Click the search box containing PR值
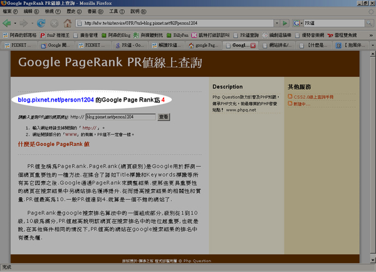Image resolution: width=376 pixels, height=272 pixels. [334, 23]
